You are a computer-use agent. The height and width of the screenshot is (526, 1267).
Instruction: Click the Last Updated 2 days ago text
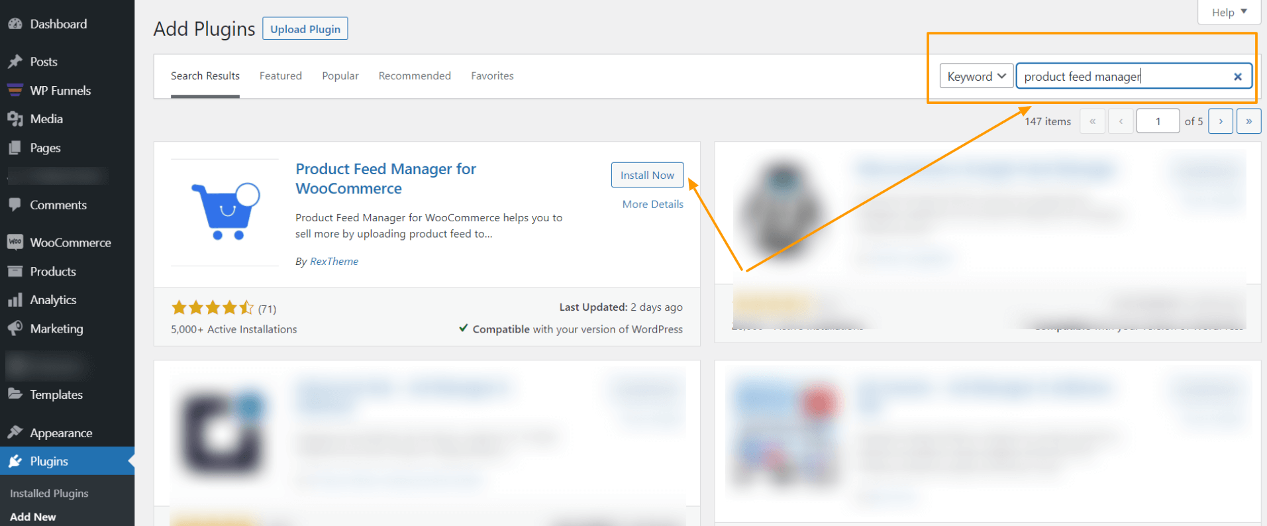tap(621, 307)
